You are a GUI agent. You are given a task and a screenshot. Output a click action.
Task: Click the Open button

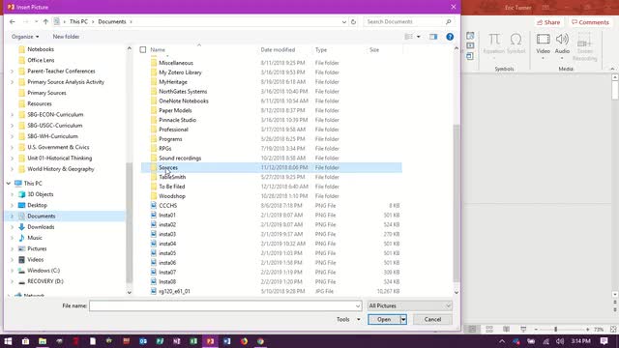coord(384,320)
